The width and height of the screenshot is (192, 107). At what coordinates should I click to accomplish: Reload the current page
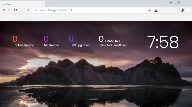pos(15,10)
